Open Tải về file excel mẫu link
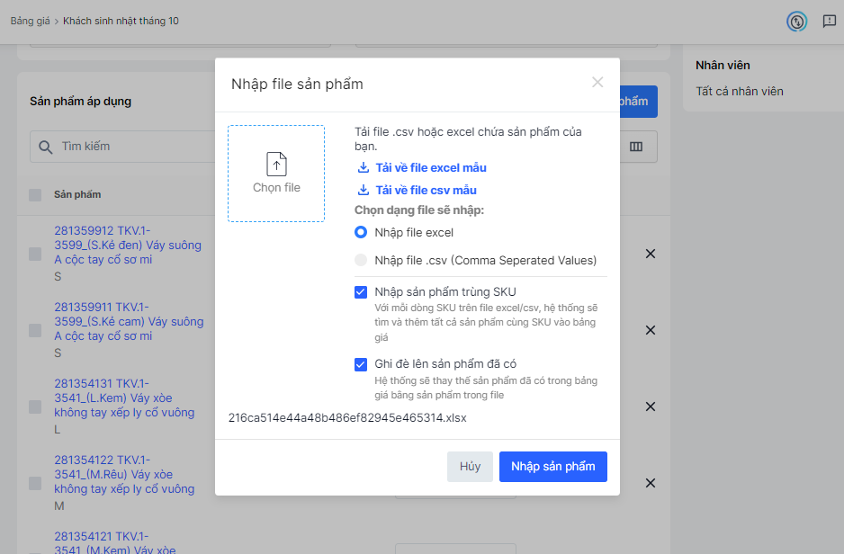This screenshot has height=554, width=844. click(431, 168)
